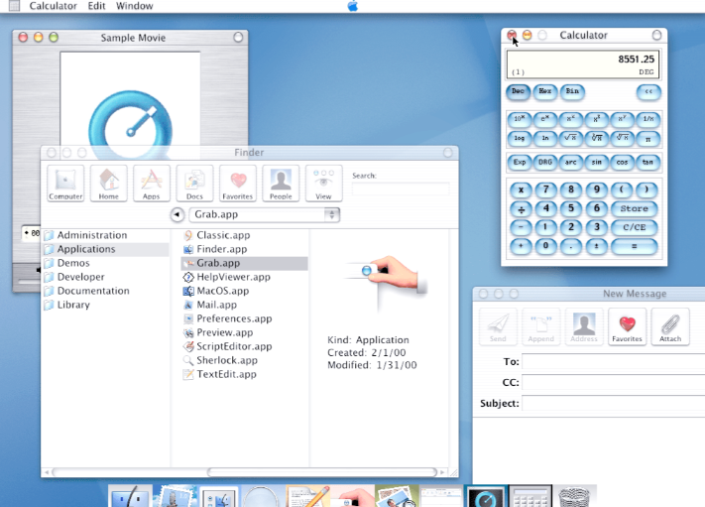
Task: Open Docs in the Finder toolbar
Action: (x=194, y=184)
